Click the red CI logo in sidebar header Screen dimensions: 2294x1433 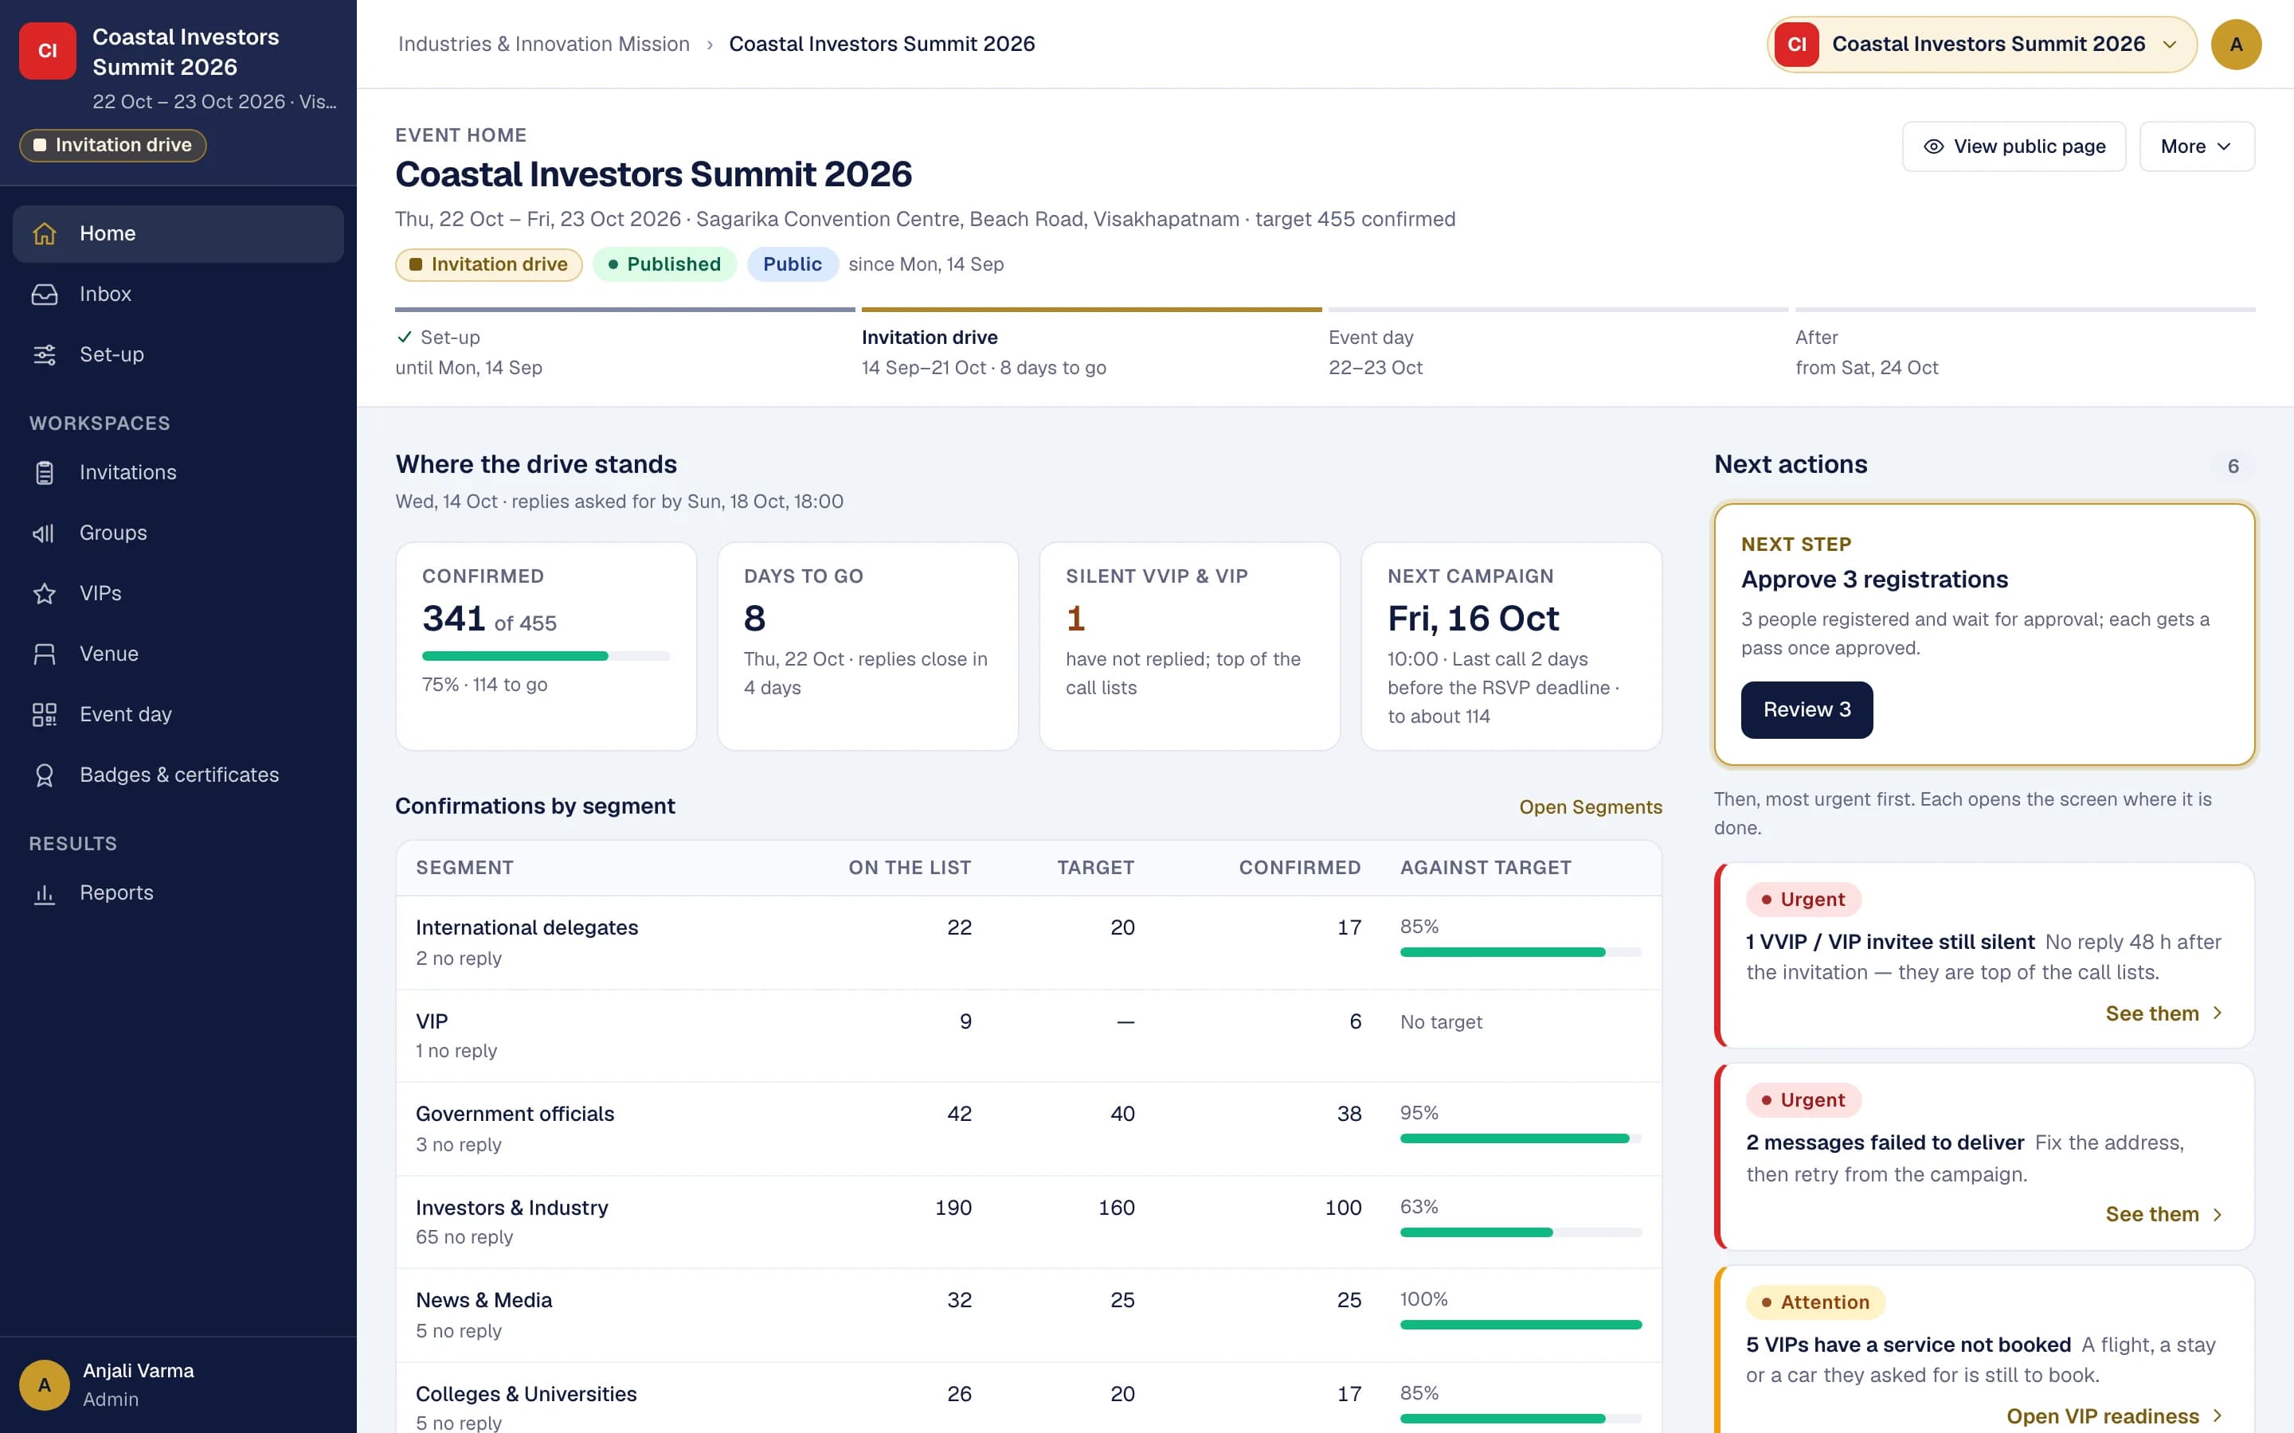(x=48, y=51)
